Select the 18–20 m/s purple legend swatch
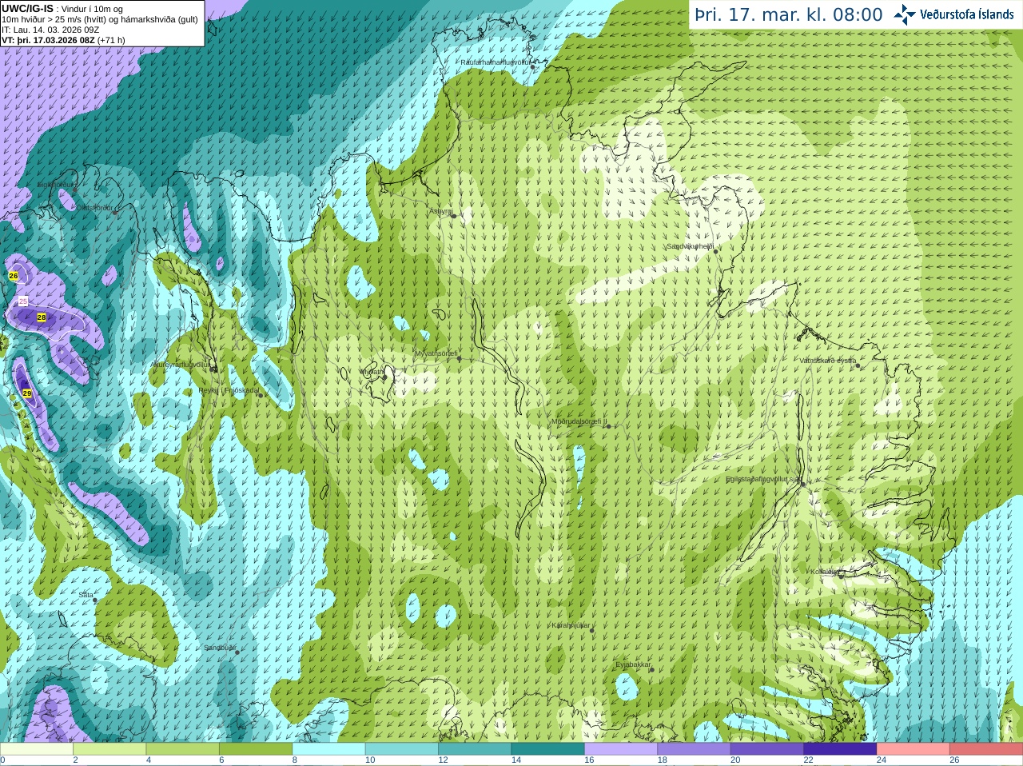 (x=695, y=749)
